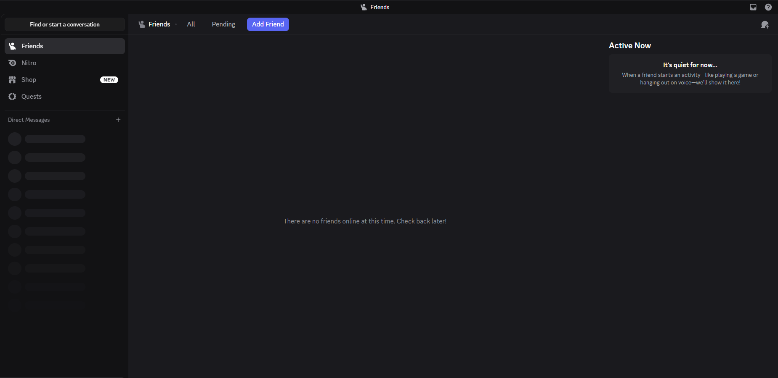Click inside the Active Now quiet panel

690,73
